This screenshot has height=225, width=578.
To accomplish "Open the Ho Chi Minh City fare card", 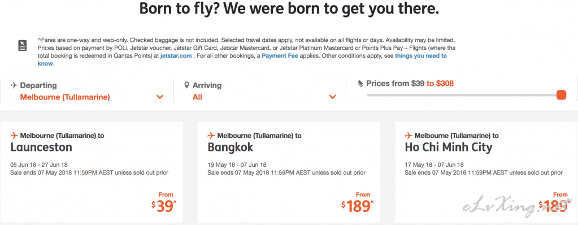I will pos(486,172).
